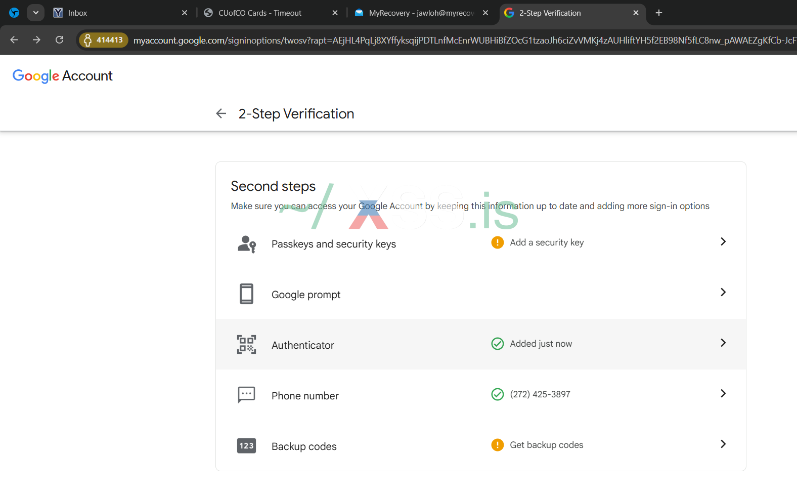
Task: Click Get backup codes
Action: pos(546,445)
